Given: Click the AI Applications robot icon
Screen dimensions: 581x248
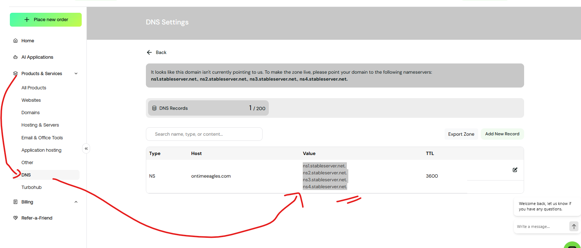Looking at the screenshot, I should tap(15, 57).
